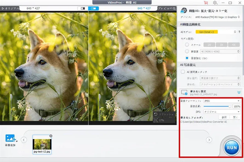Click the image AI logo icon
The height and width of the screenshot is (162, 244).
tap(184, 11)
